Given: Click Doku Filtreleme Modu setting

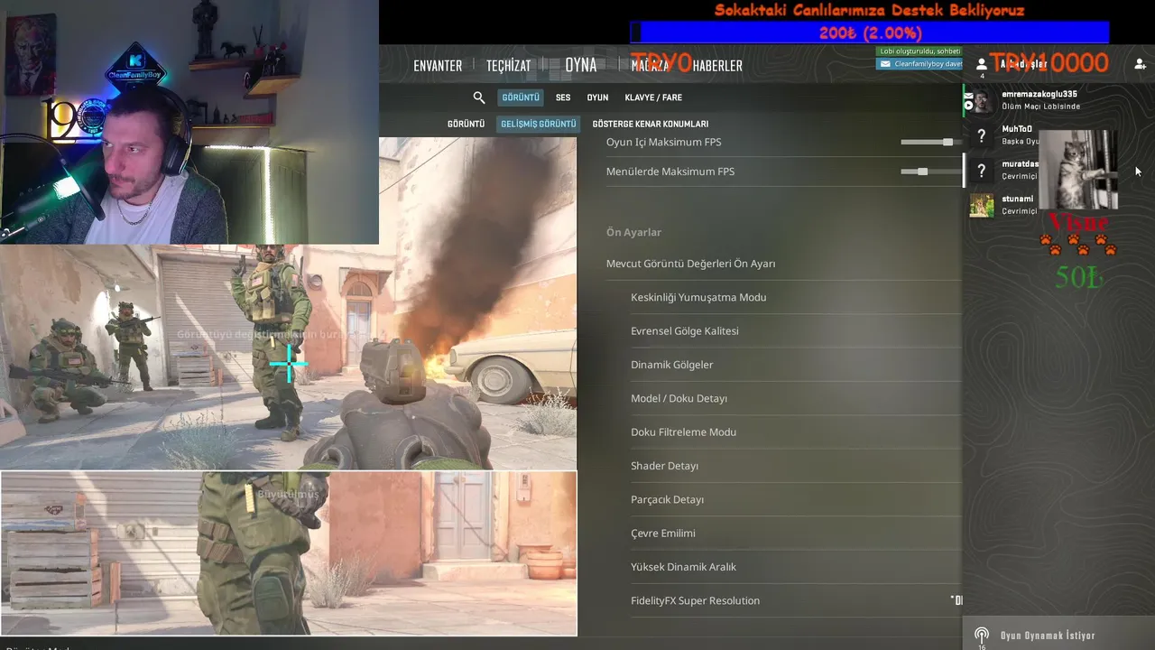Looking at the screenshot, I should [x=796, y=432].
